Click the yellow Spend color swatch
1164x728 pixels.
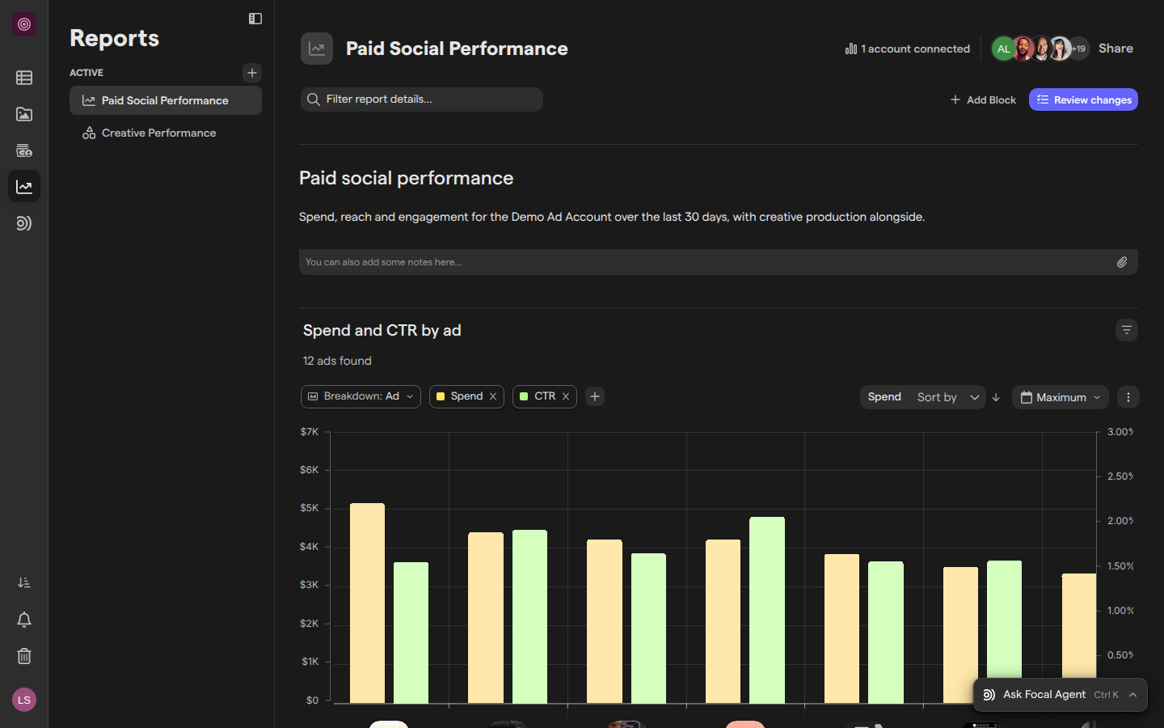tap(441, 396)
